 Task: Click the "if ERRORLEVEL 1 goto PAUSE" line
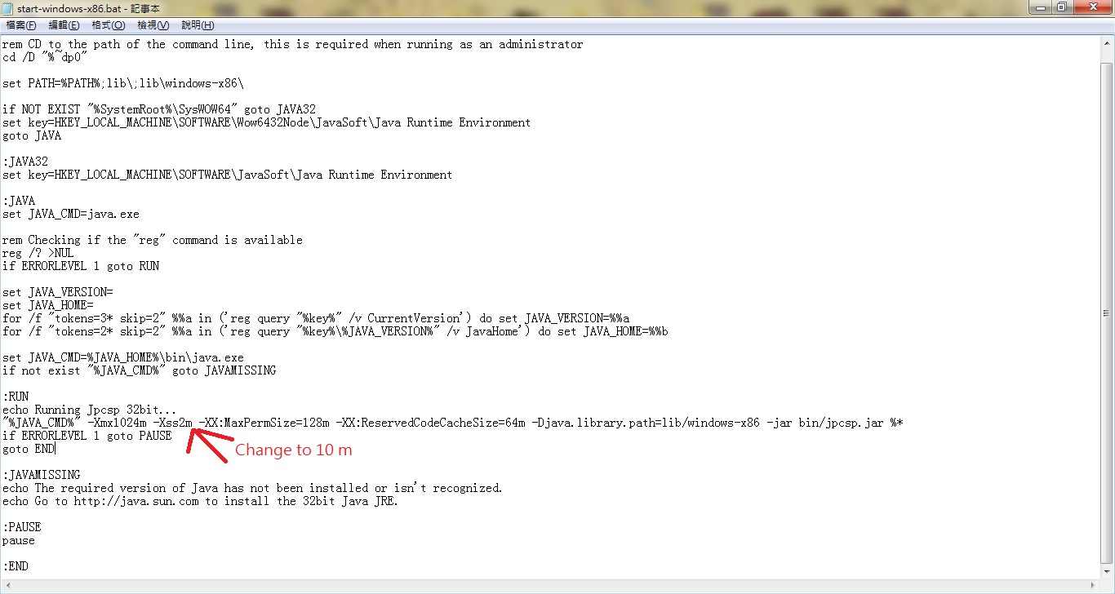(87, 436)
